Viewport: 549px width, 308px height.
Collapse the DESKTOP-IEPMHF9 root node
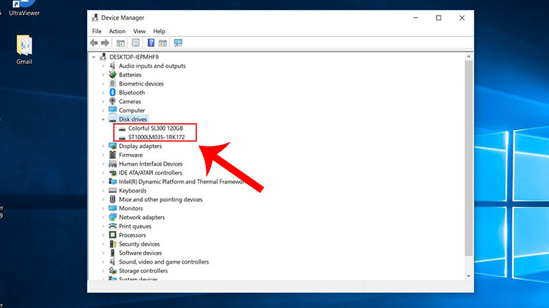click(95, 57)
